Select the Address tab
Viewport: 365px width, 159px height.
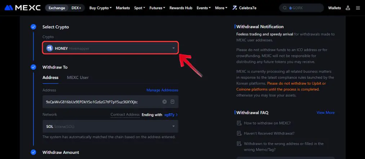(50, 78)
